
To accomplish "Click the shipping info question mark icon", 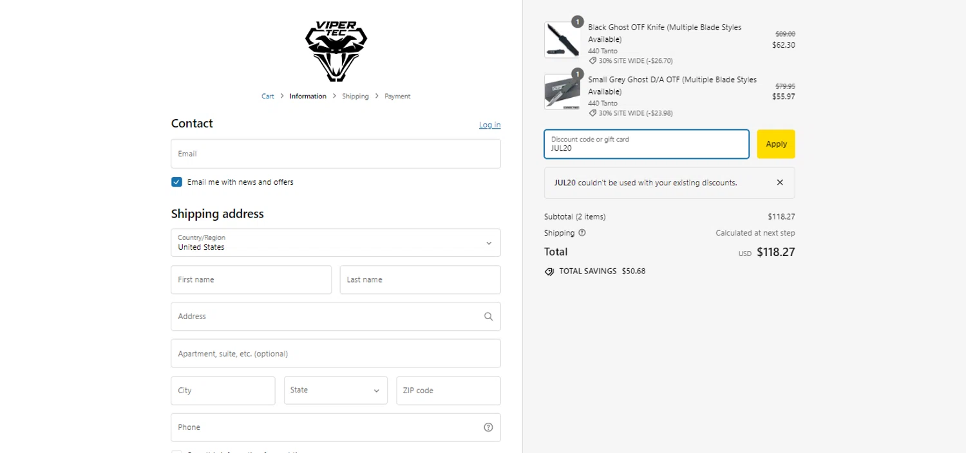I will pos(582,233).
